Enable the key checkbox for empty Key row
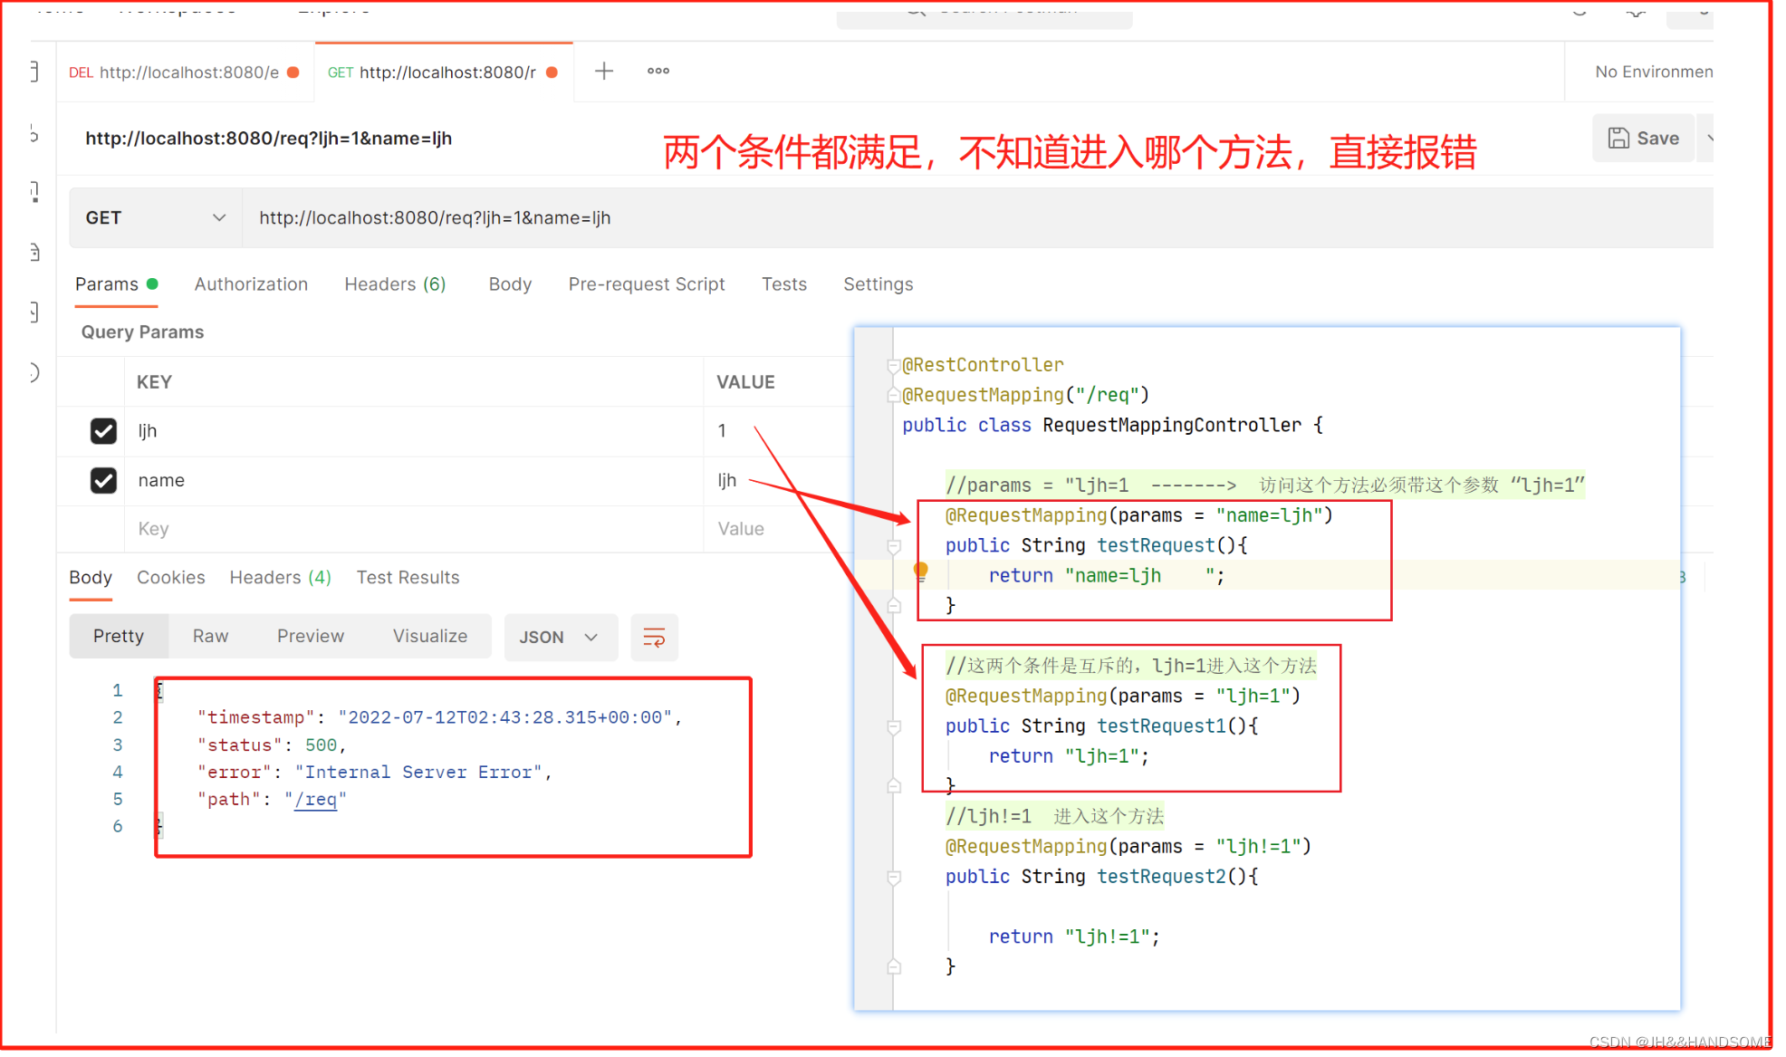 pyautogui.click(x=103, y=527)
